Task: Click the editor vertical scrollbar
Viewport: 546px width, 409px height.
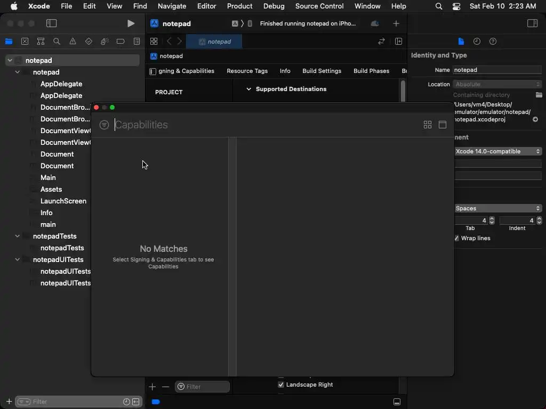Action: tap(403, 91)
